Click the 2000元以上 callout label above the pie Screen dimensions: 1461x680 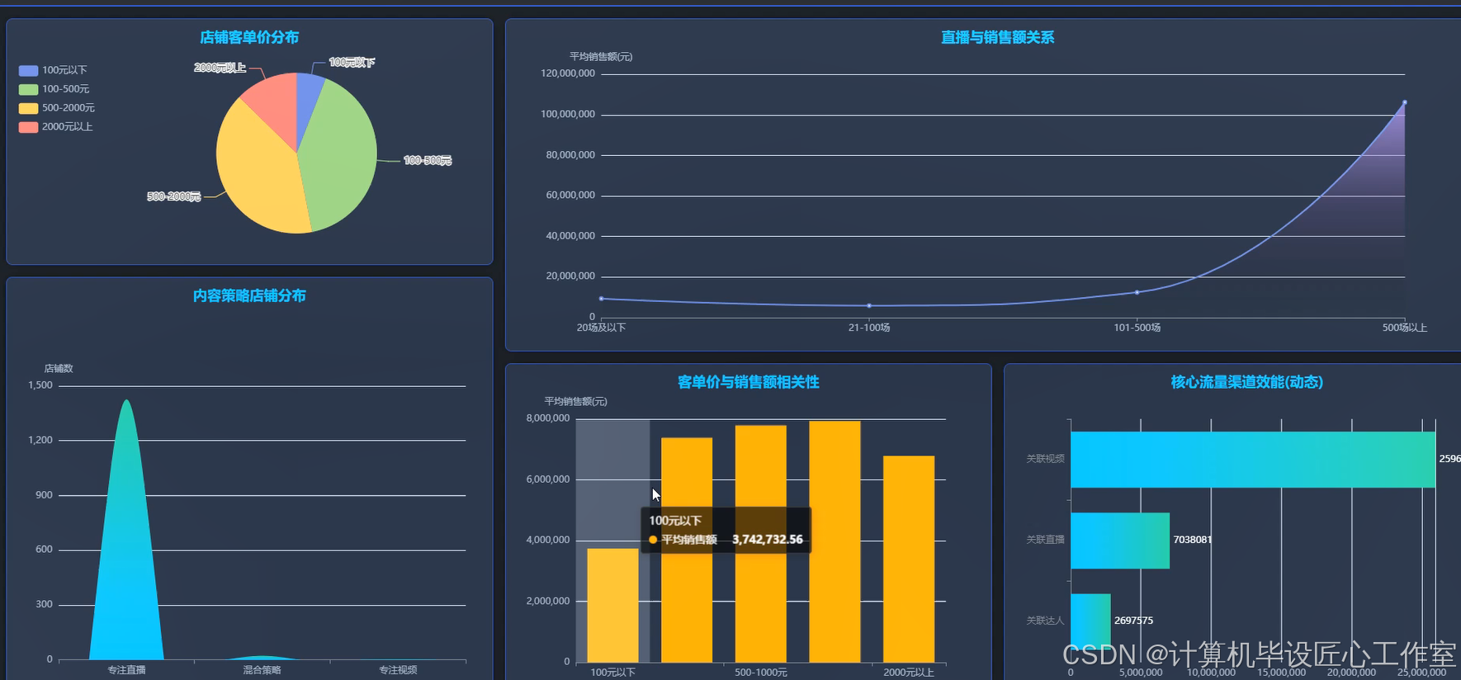(220, 68)
